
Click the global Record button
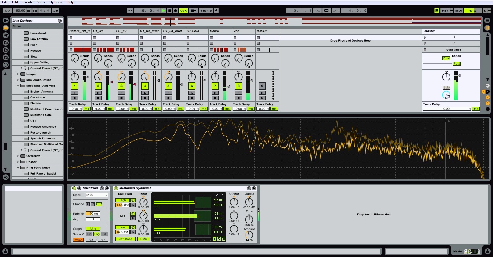pos(175,10)
